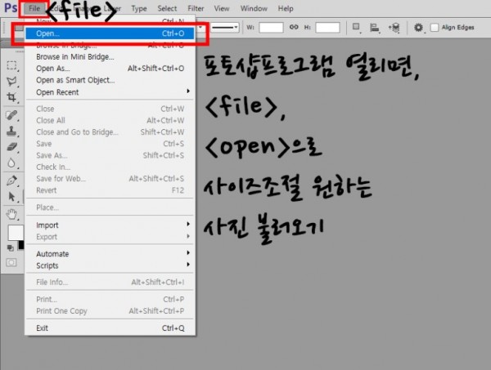Viewport: 491px width, 370px height.
Task: Click the File menu
Action: (x=34, y=8)
